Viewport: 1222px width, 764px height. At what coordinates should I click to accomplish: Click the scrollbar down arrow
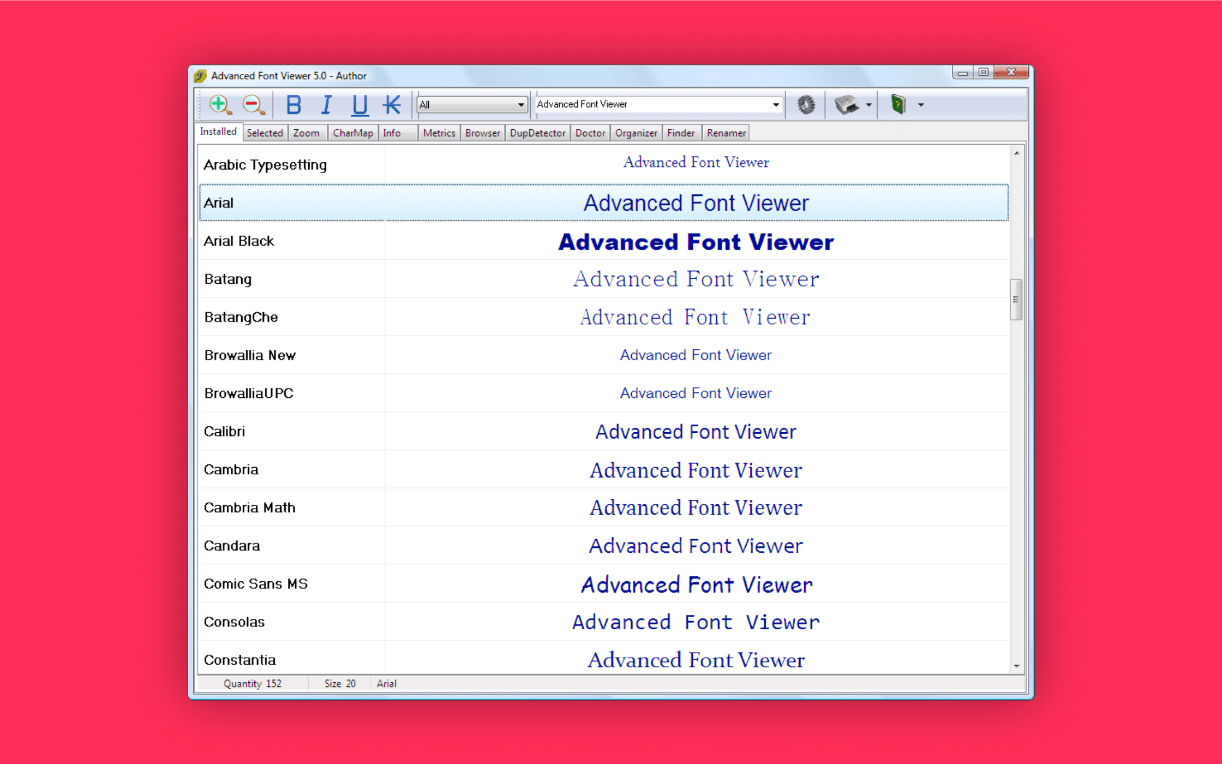point(1016,666)
